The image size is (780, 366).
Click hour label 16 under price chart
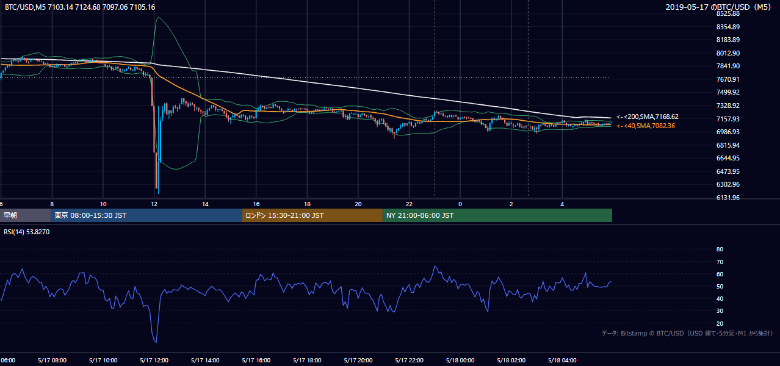256,204
